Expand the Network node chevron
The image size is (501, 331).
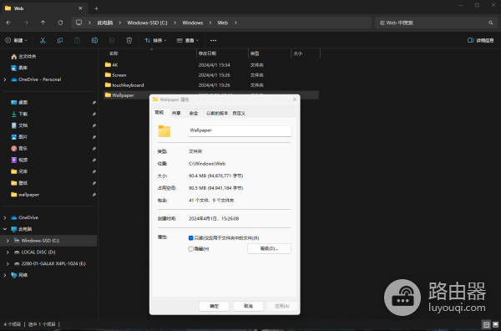click(5, 275)
